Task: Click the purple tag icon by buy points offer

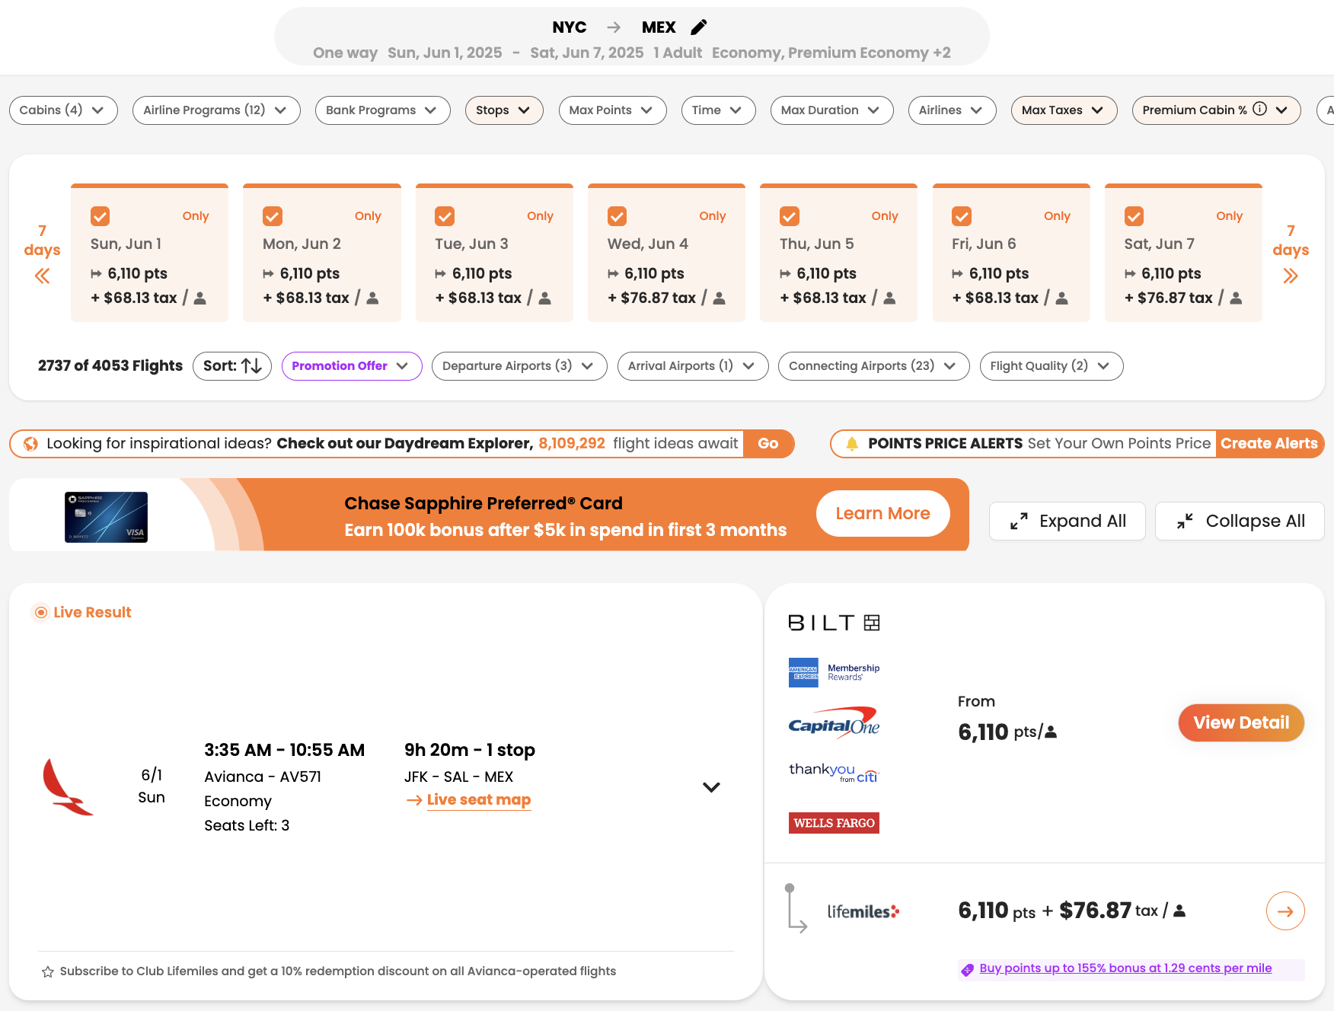Action: (967, 969)
